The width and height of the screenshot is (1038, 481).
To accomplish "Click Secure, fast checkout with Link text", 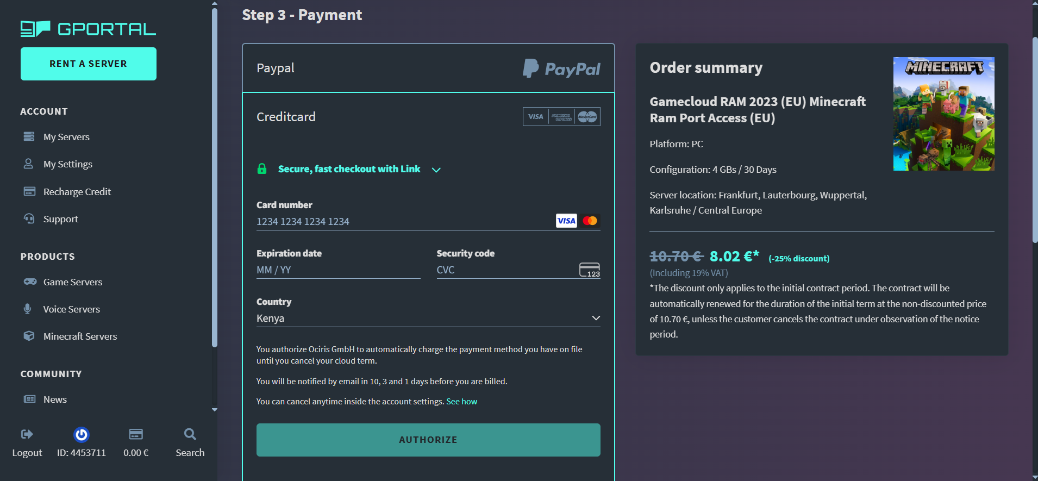I will coord(349,169).
